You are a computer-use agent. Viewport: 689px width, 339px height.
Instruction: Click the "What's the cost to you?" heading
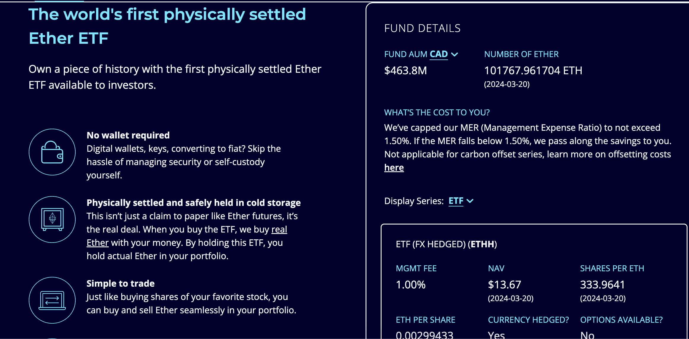tap(437, 112)
